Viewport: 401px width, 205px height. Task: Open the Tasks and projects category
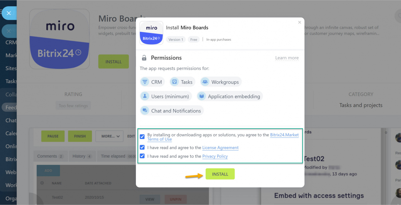[x=361, y=105]
